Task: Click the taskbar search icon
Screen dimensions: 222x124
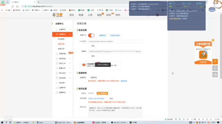Action: (6, 123)
